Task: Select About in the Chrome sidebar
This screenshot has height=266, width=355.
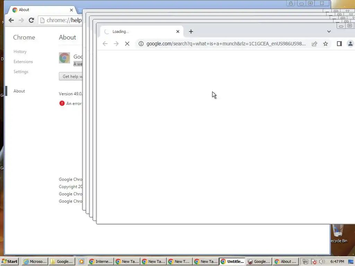Action: [x=19, y=91]
